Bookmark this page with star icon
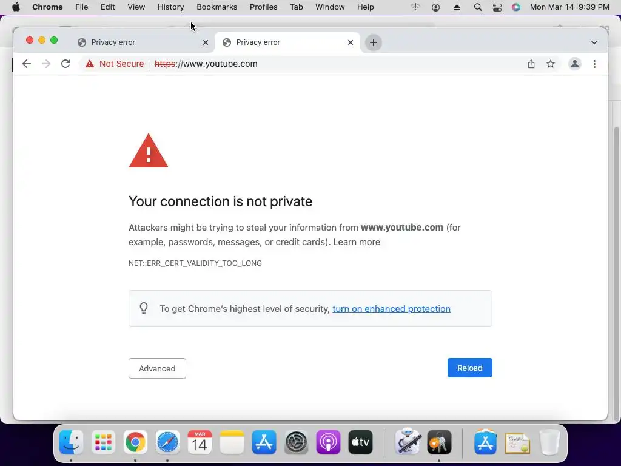The height and width of the screenshot is (466, 621). pos(551,64)
